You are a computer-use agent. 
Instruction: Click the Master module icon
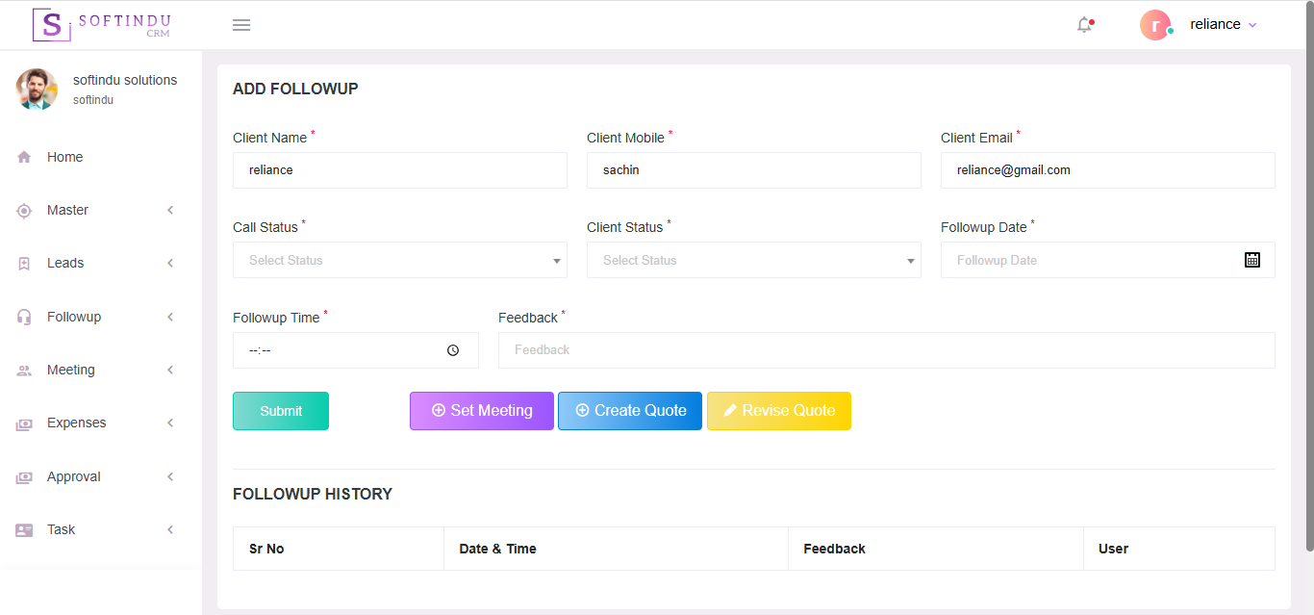(x=23, y=210)
